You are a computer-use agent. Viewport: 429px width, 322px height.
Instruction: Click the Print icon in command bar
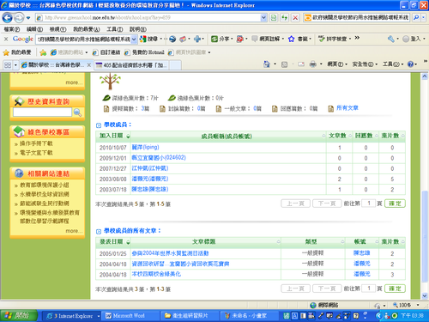[x=313, y=64]
